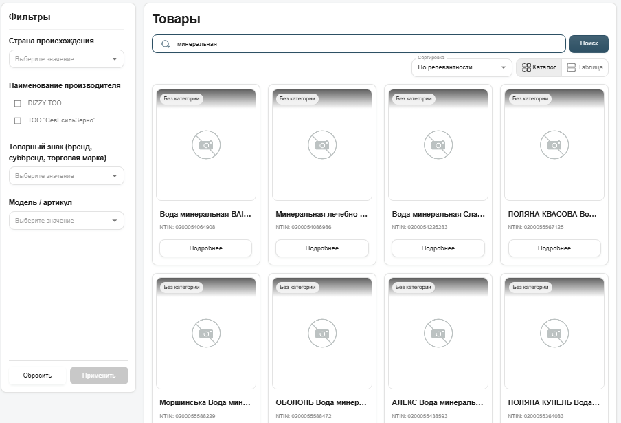The width and height of the screenshot is (621, 423).
Task: Open Страна происхождения dropdown
Action: click(66, 59)
